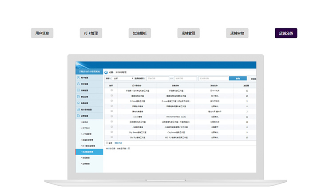Click the view count cell showing 22

pyautogui.click(x=247, y=117)
